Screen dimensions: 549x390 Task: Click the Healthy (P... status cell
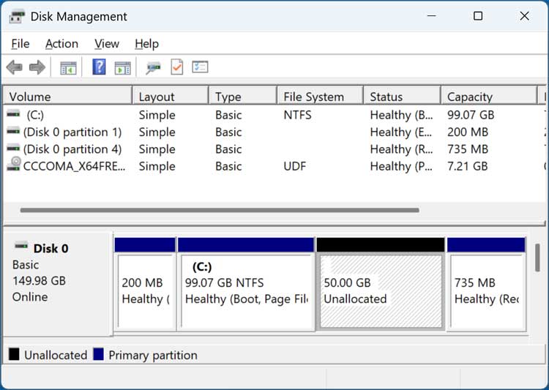point(401,166)
